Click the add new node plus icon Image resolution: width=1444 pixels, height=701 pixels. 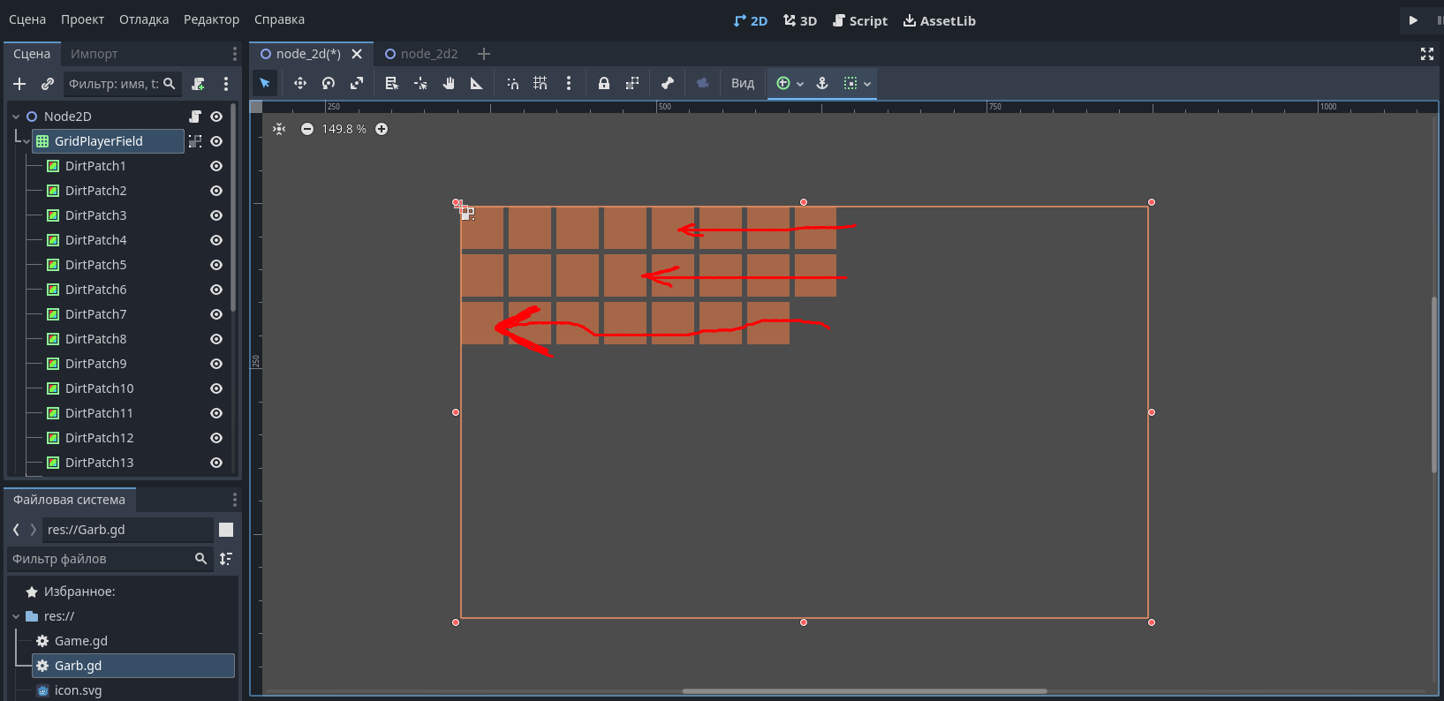click(19, 84)
